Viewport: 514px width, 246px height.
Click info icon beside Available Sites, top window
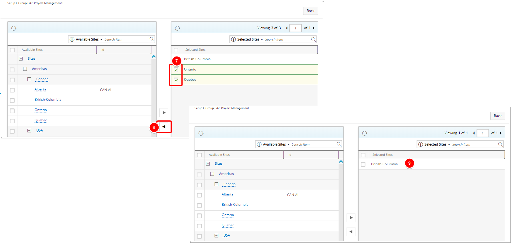click(72, 39)
